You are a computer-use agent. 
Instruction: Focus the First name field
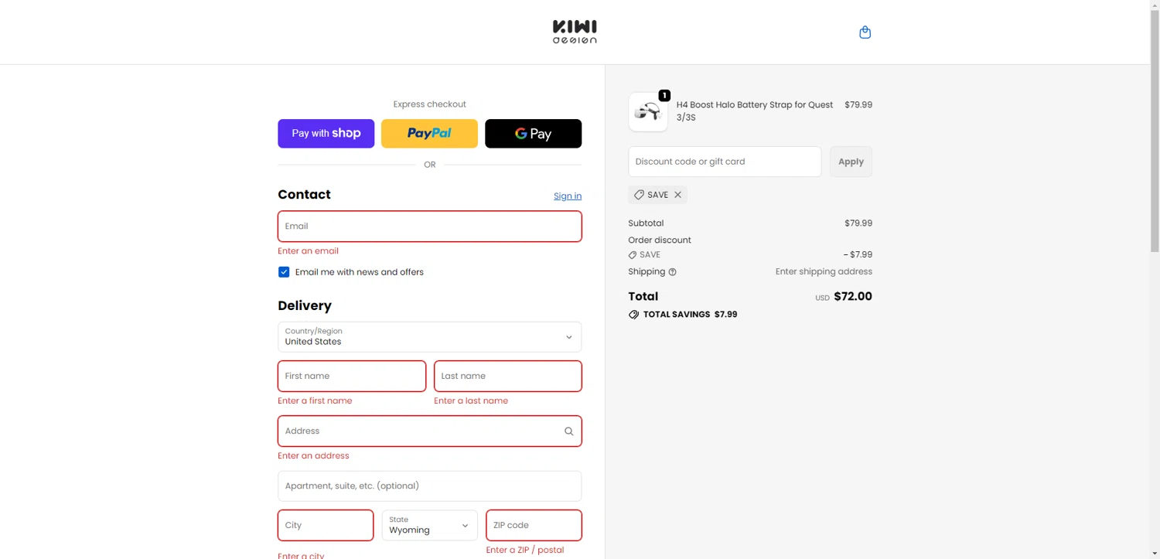coord(351,376)
